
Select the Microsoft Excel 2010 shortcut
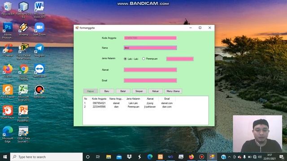click(x=23, y=93)
